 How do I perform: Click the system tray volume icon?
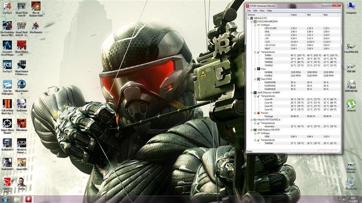(344, 199)
